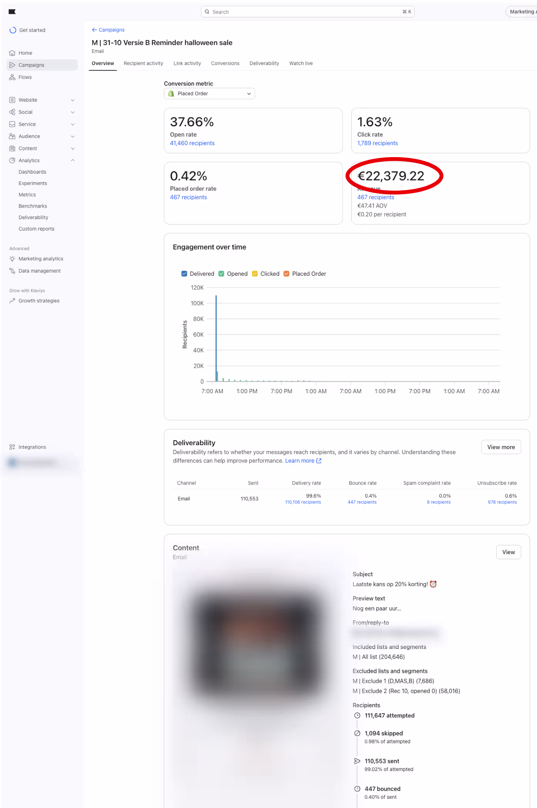Screen dimensions: 537x808
Task: Click the Marketing analytics lightbulb icon
Action: click(12, 259)
